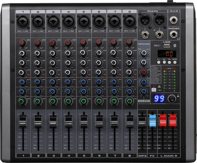Click the MP3 next track button

(169, 62)
